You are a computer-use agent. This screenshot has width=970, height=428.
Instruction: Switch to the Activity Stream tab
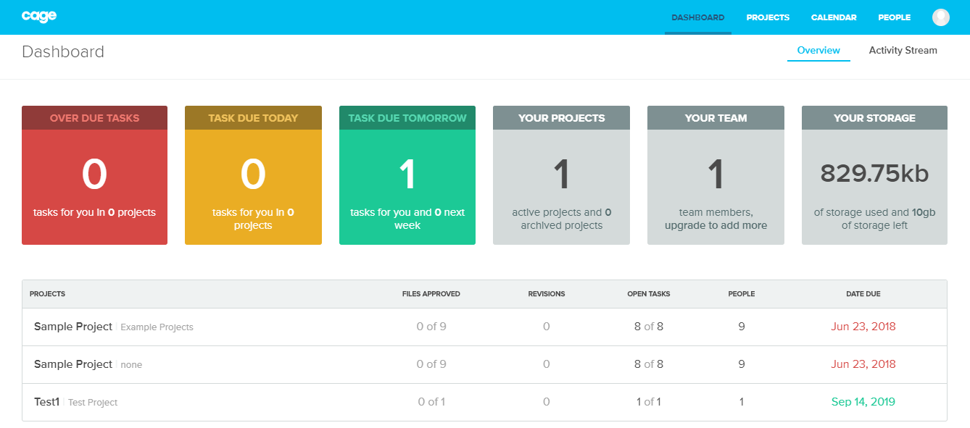pyautogui.click(x=903, y=50)
